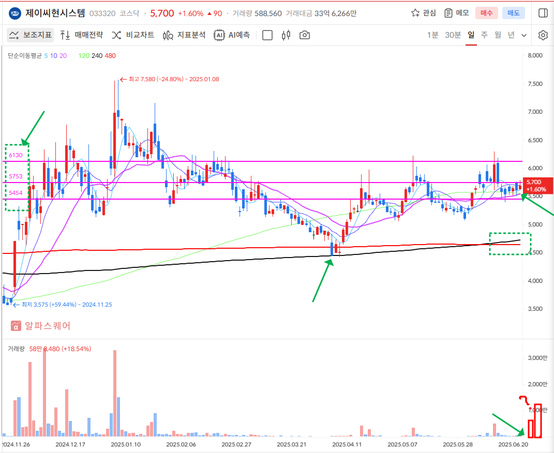Click the 5753 horizontal line label
The height and width of the screenshot is (453, 554).
click(16, 176)
